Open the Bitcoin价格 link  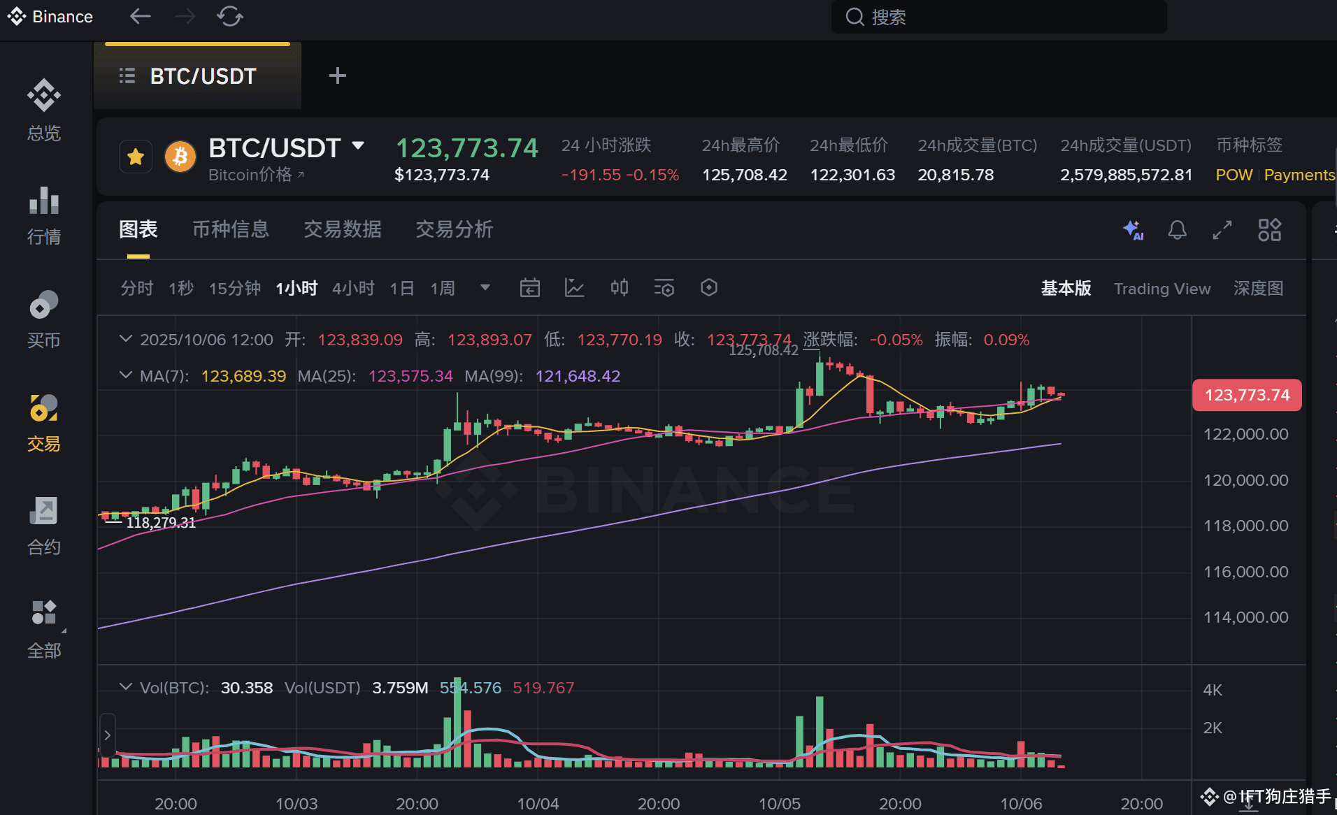[x=256, y=175]
